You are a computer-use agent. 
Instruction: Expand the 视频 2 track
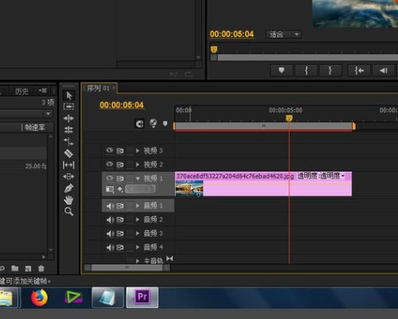coord(138,164)
